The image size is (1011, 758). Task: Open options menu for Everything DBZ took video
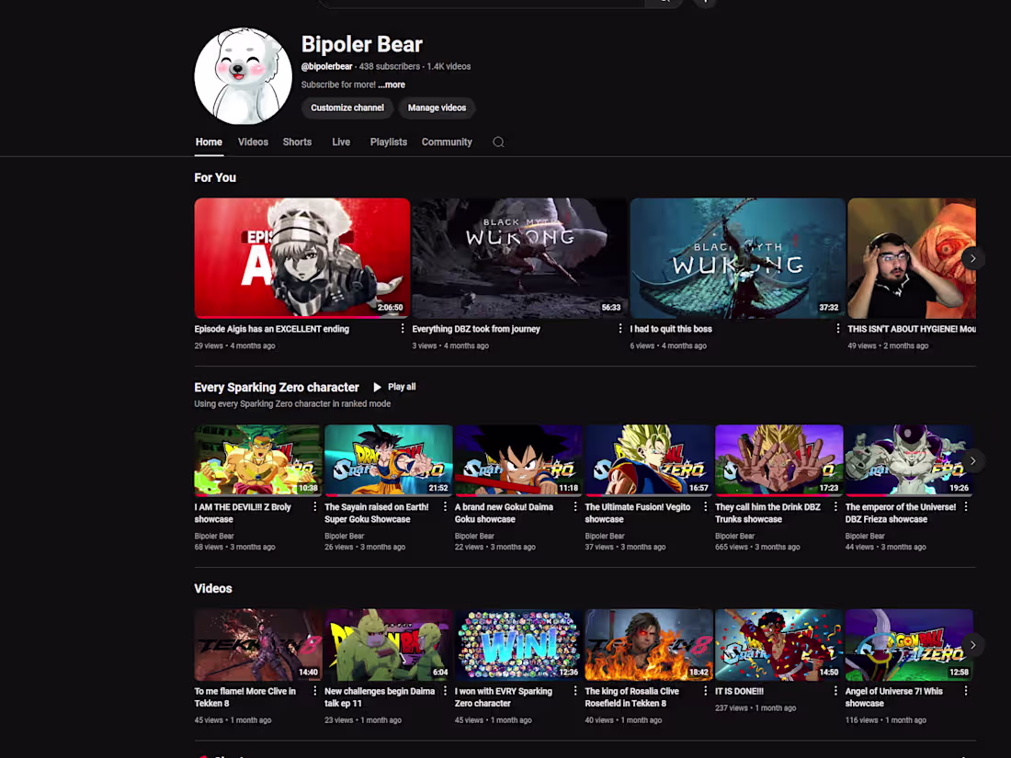tap(620, 329)
